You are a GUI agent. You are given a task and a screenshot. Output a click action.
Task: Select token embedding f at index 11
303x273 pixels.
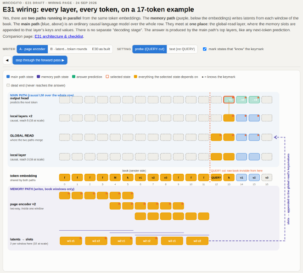[204, 177]
